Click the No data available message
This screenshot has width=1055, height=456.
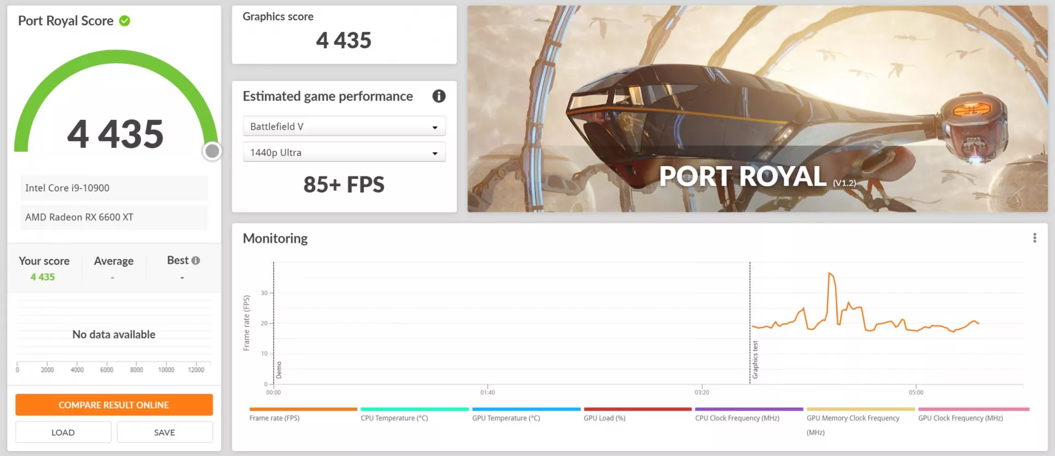pos(114,335)
